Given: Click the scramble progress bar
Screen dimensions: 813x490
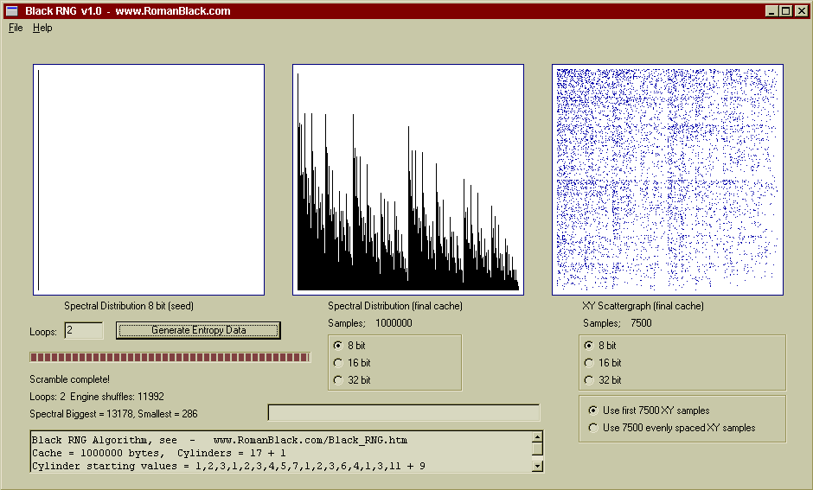Looking at the screenshot, I should (170, 357).
